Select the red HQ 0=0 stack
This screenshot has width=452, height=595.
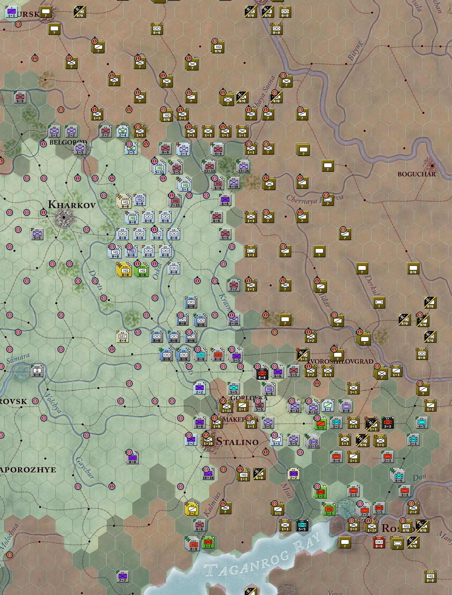(x=193, y=544)
